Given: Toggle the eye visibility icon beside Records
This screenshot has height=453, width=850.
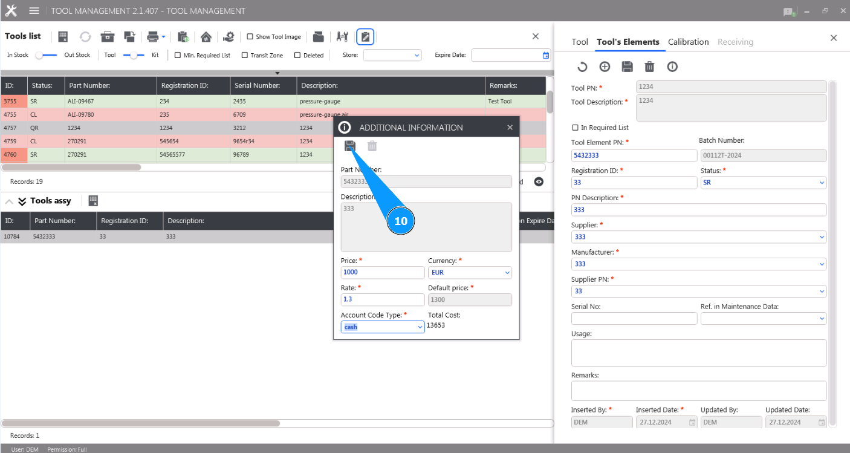Looking at the screenshot, I should (x=539, y=181).
